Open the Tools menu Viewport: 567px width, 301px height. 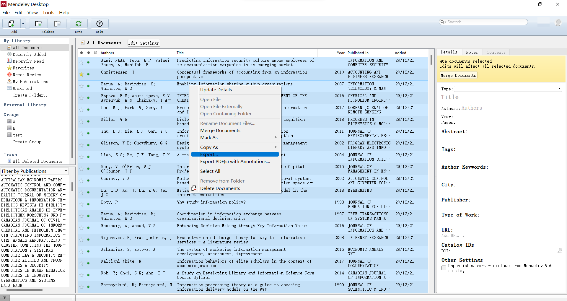(48, 12)
